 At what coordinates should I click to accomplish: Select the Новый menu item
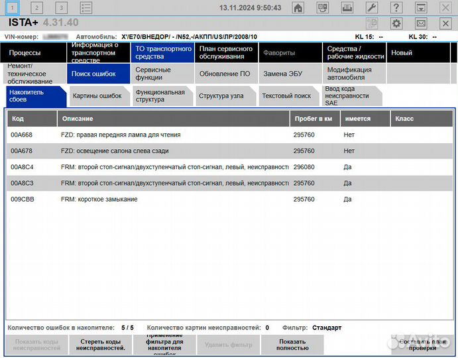pos(419,52)
